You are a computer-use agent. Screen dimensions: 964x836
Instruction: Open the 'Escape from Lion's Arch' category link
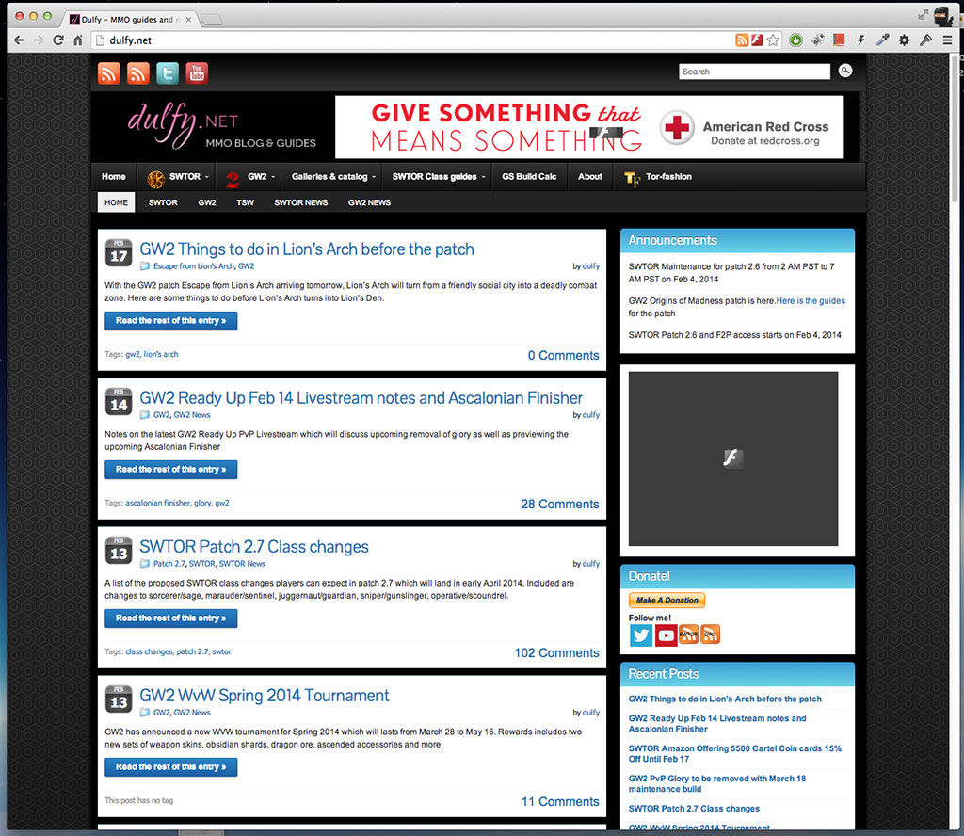click(194, 266)
